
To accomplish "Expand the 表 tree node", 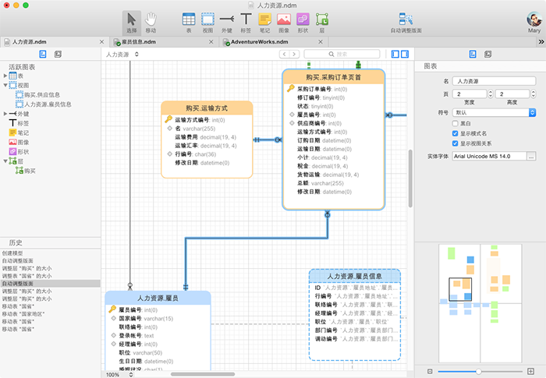I will point(5,76).
